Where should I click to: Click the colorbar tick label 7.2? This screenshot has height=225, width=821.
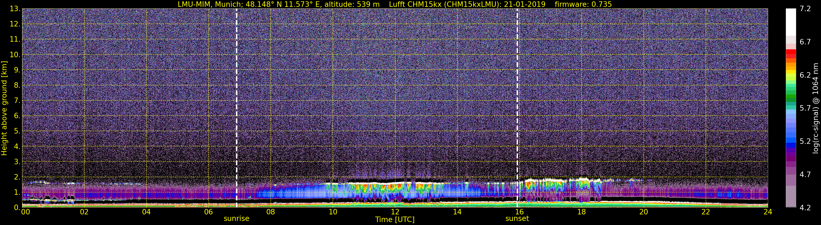coord(805,9)
